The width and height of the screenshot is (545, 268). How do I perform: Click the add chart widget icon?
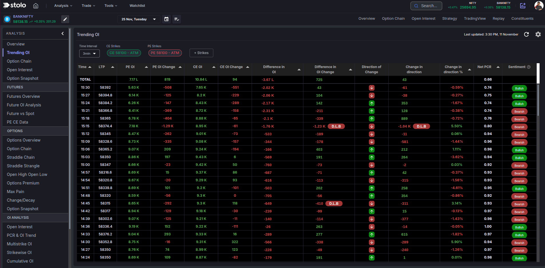[523, 6]
